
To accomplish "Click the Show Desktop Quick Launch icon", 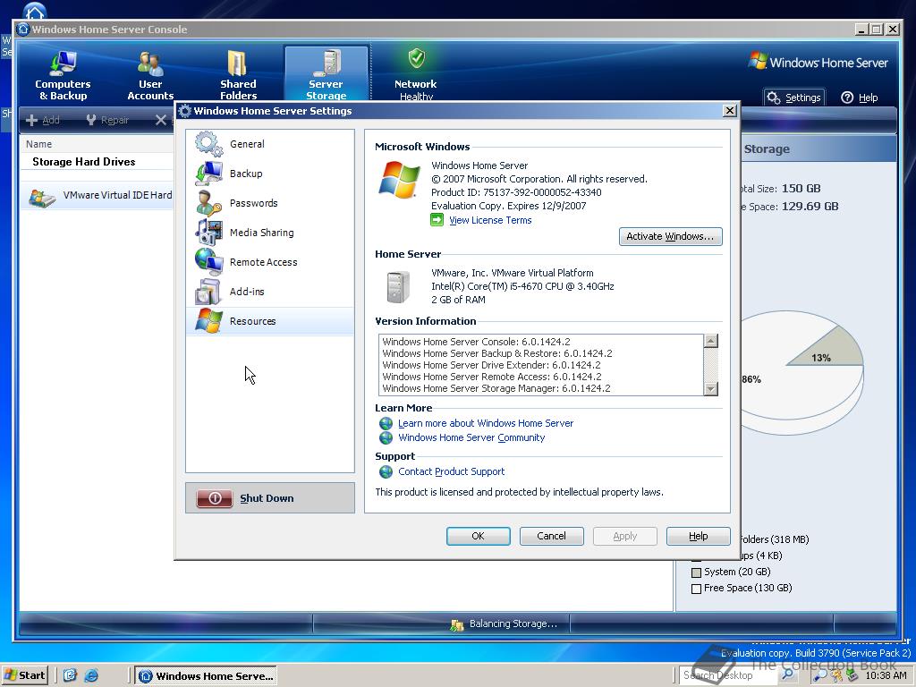I will (70, 675).
